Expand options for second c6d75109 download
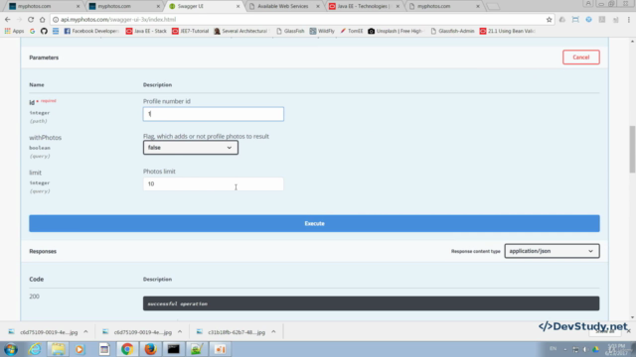Image resolution: width=636 pixels, height=357 pixels. tap(180, 332)
